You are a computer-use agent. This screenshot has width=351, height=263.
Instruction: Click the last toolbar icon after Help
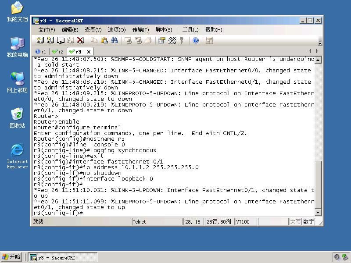point(209,40)
